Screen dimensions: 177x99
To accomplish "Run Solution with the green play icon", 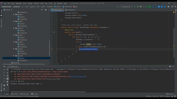I will [135, 7].
